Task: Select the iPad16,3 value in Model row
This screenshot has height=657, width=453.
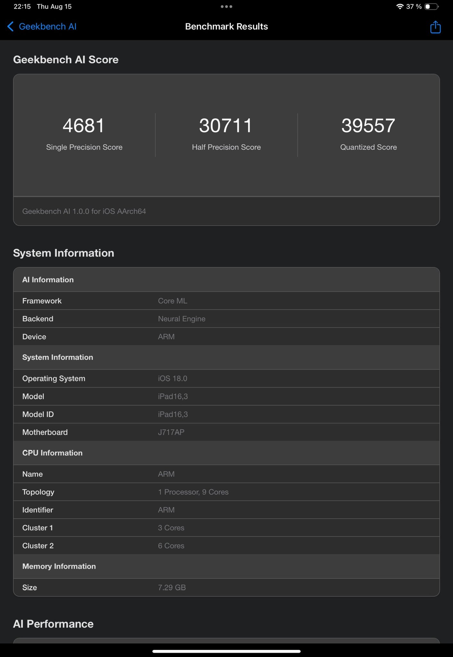Action: click(173, 397)
